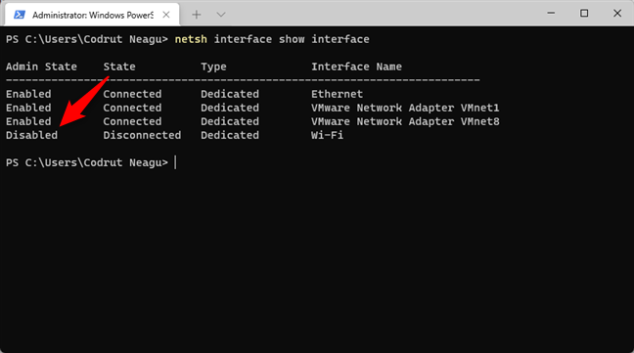Click 'VMware Network Adapter VMnet8' text
Image resolution: width=634 pixels, height=353 pixels.
click(405, 121)
